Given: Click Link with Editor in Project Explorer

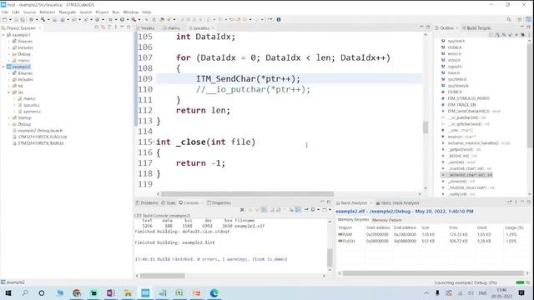Looking at the screenshot, I should tap(103, 27).
